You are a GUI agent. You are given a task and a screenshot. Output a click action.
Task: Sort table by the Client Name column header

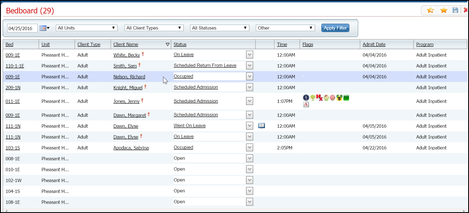[126, 44]
